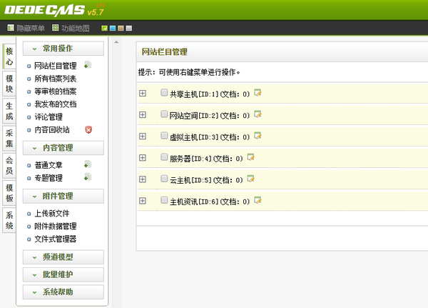Check the 虚拟主机 checkbox

point(164,135)
